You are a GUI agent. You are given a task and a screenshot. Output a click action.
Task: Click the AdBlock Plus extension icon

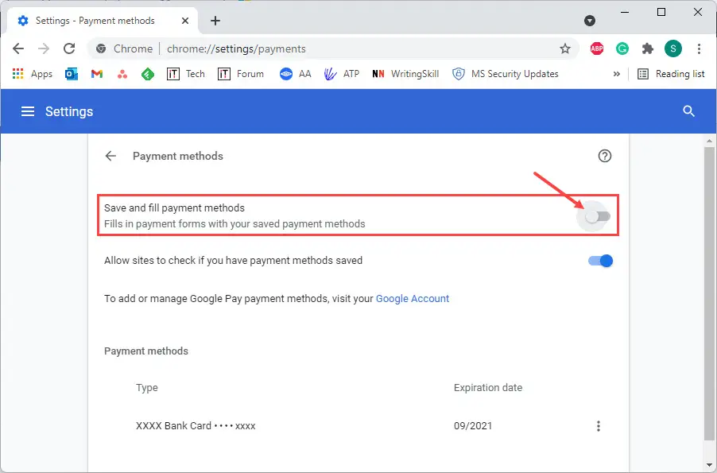coord(597,48)
